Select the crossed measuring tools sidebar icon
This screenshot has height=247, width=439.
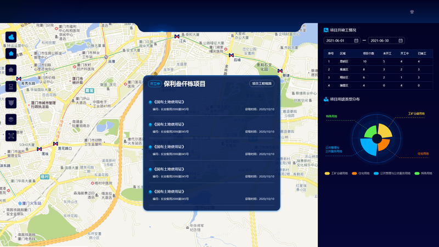tap(11, 136)
